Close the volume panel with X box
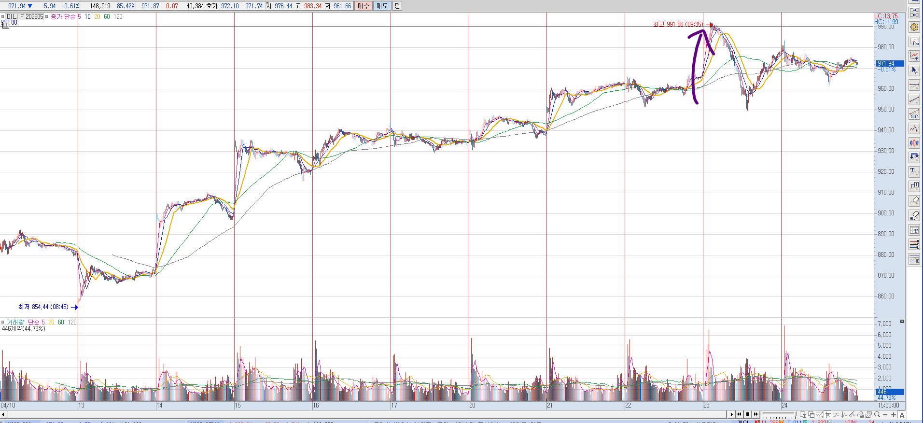 tap(902, 322)
